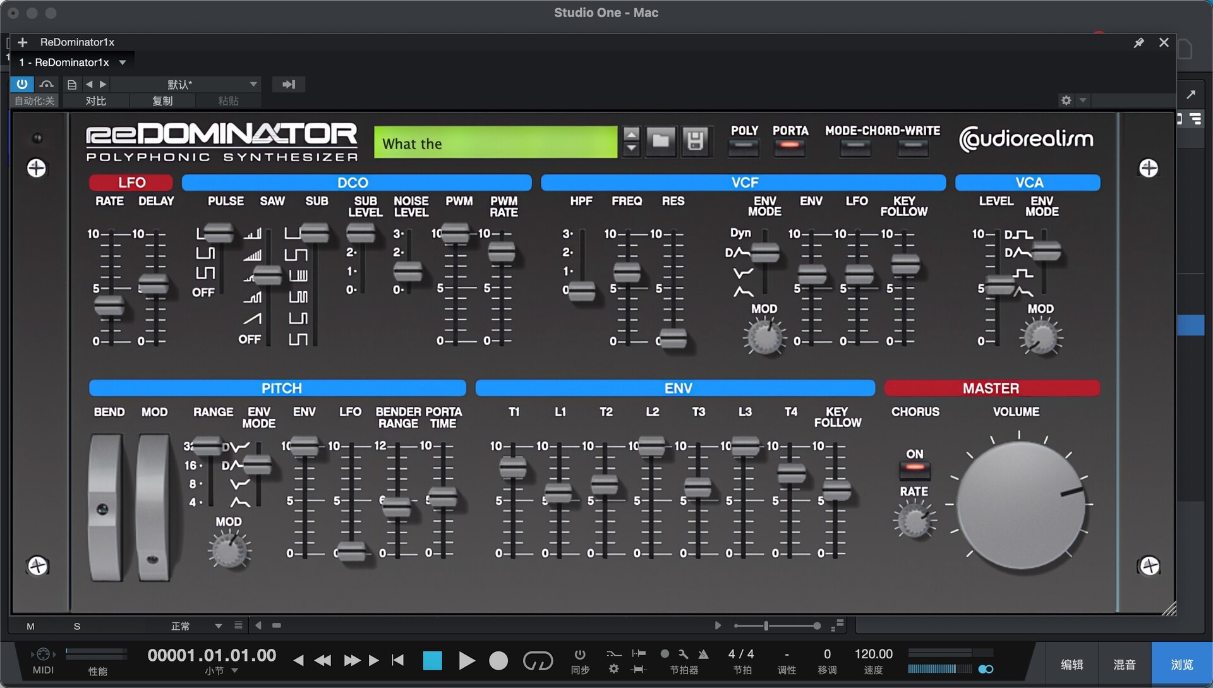Switch to the 混音 tab
The width and height of the screenshot is (1213, 688).
pos(1125,665)
